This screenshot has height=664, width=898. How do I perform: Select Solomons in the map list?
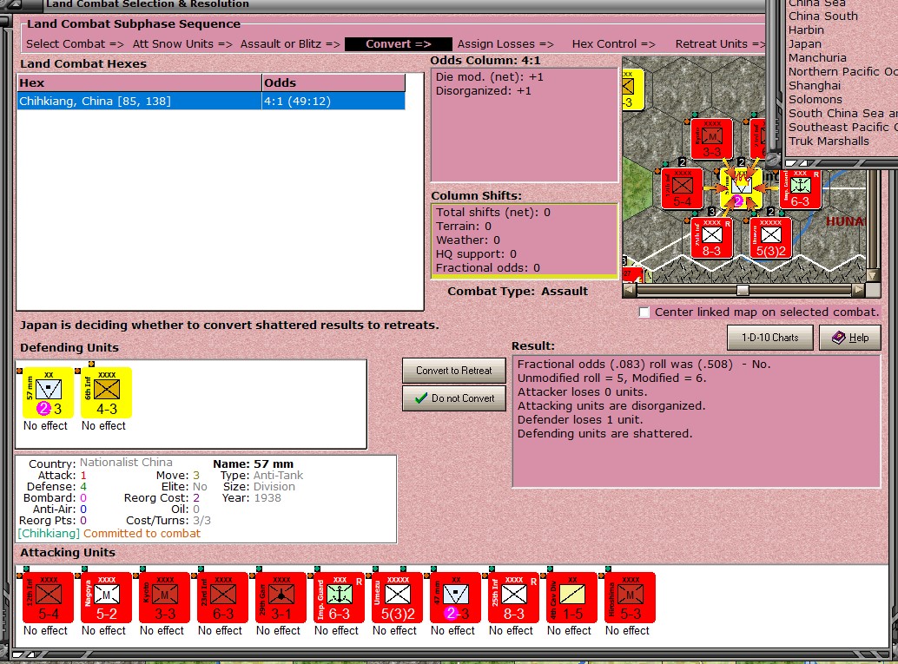click(815, 99)
